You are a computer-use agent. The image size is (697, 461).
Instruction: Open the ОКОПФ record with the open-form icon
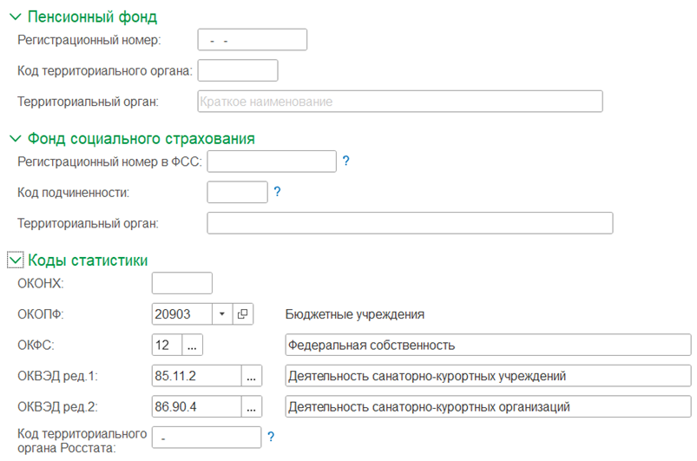(x=243, y=314)
